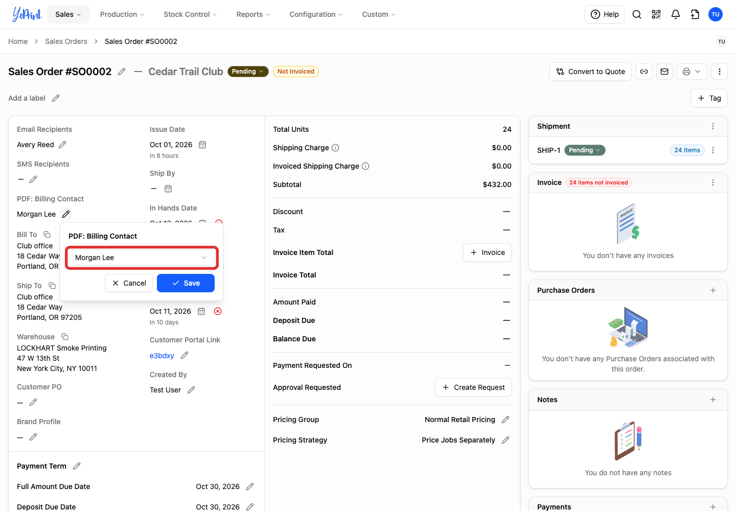Open the Morgan Lee billing contact dropdown
736x511 pixels.
(142, 258)
